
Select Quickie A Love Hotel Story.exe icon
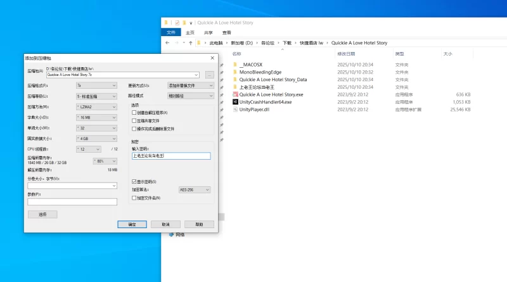[235, 94]
